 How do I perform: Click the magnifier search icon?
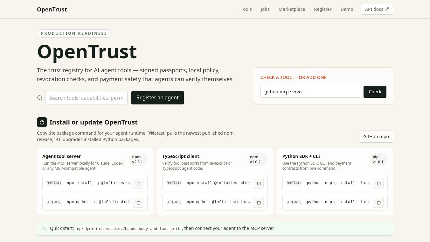40,98
